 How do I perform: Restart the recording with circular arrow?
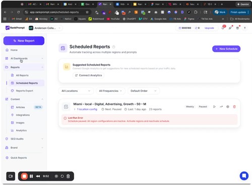point(62,176)
